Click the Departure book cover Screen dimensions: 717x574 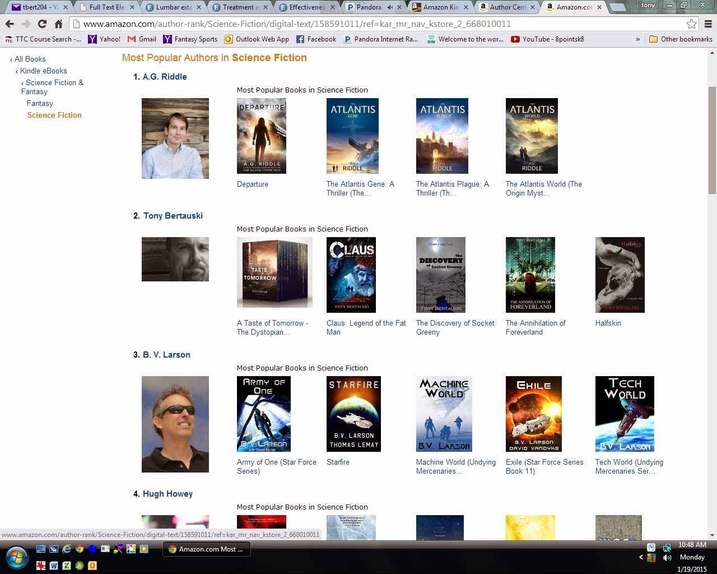[x=262, y=136]
